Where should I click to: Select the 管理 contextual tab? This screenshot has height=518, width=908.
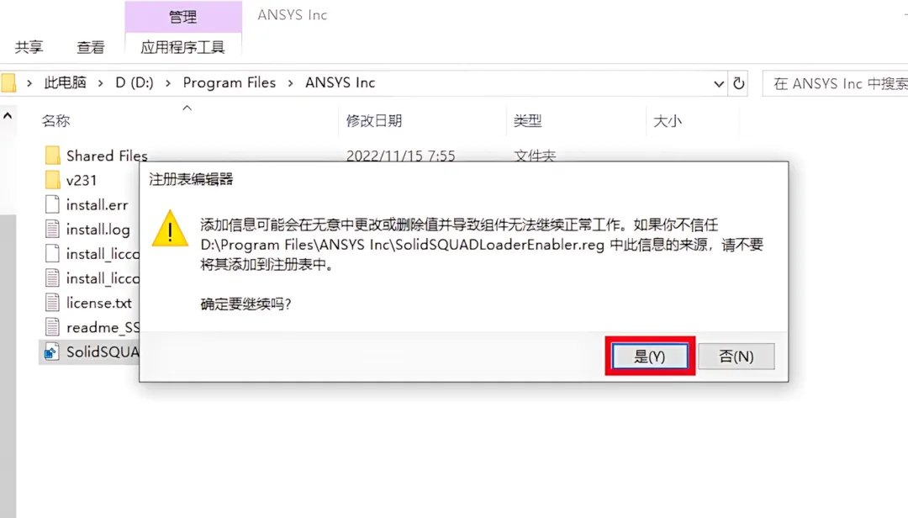tap(183, 17)
